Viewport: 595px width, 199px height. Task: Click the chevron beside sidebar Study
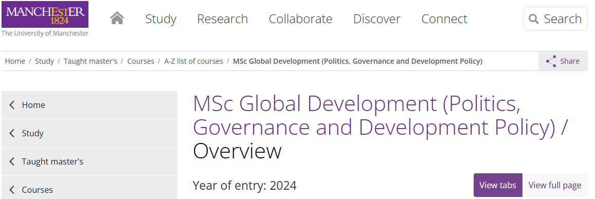pyautogui.click(x=12, y=133)
